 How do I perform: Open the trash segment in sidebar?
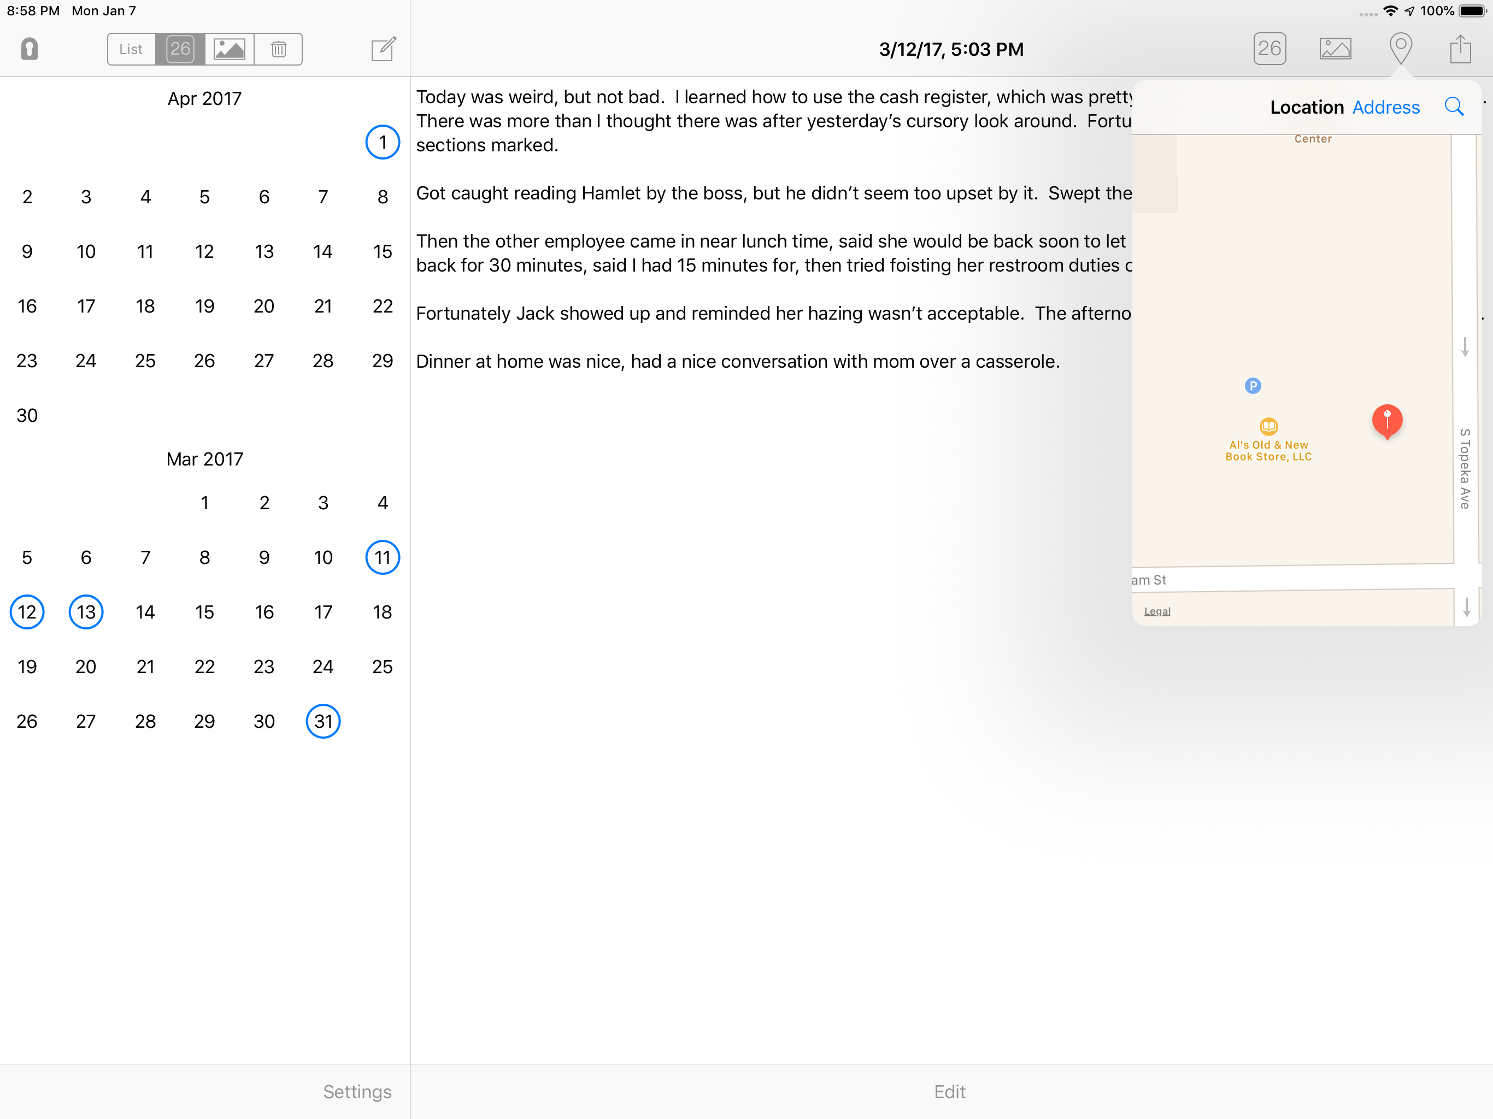278,49
